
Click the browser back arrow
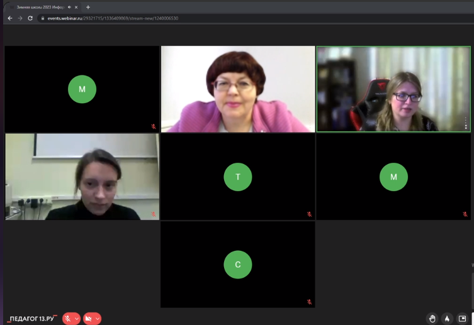pos(9,18)
